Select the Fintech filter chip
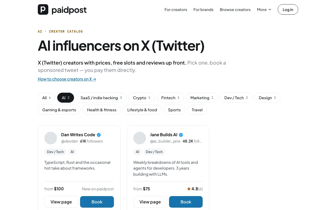Viewport: 336px width, 210px height. (x=170, y=98)
